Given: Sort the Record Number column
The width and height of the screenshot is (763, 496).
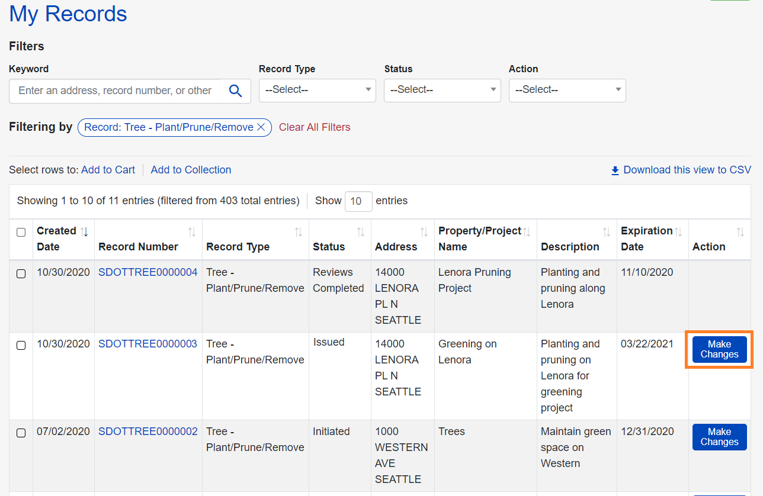Looking at the screenshot, I should tap(191, 232).
